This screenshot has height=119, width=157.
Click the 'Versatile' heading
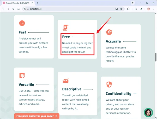[x=26, y=85]
